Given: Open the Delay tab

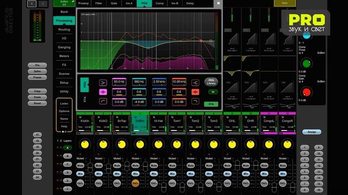Looking at the screenshot, I should (190, 3).
